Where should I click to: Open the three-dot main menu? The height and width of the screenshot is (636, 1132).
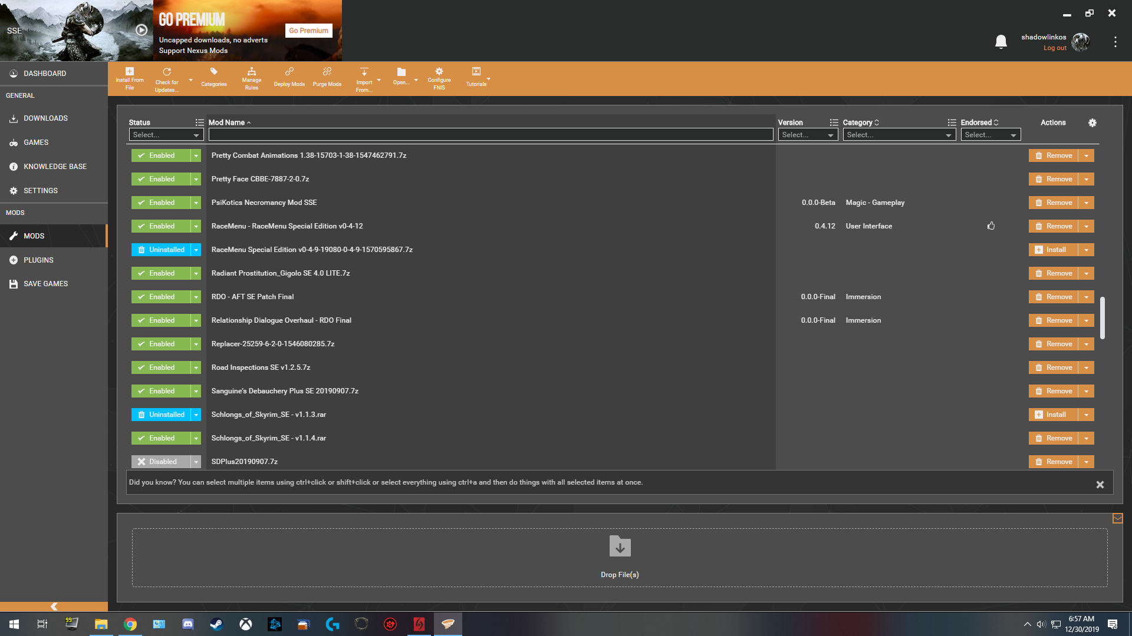tap(1115, 42)
